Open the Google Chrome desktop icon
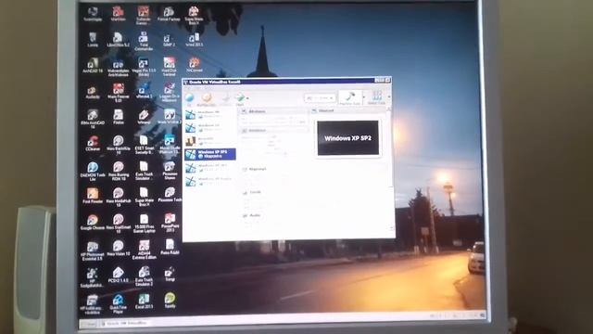 pyautogui.click(x=93, y=223)
